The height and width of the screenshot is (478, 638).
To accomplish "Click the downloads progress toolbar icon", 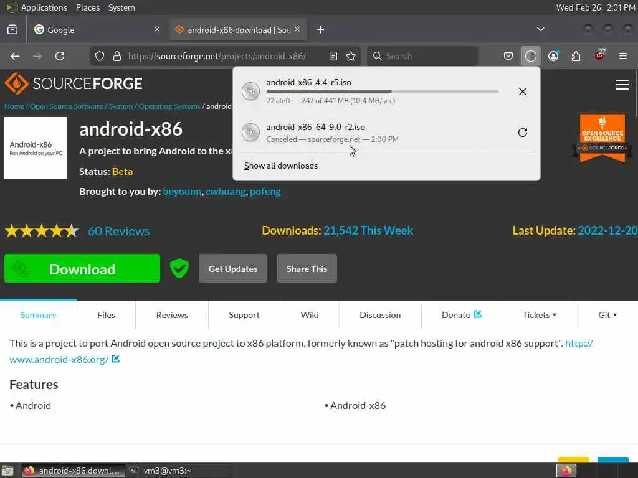I will [531, 56].
